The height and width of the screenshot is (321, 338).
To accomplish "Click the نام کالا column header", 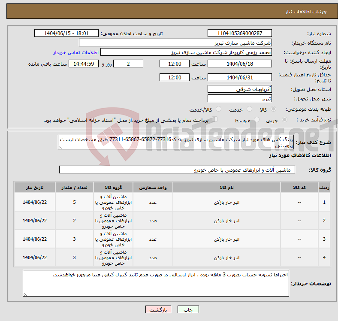I will [x=226, y=188].
